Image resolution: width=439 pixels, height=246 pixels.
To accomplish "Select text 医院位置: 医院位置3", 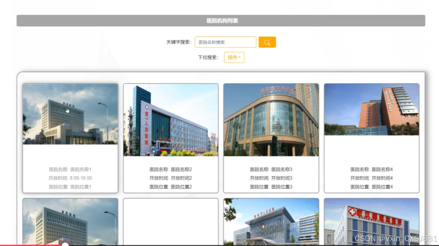I will (271, 187).
